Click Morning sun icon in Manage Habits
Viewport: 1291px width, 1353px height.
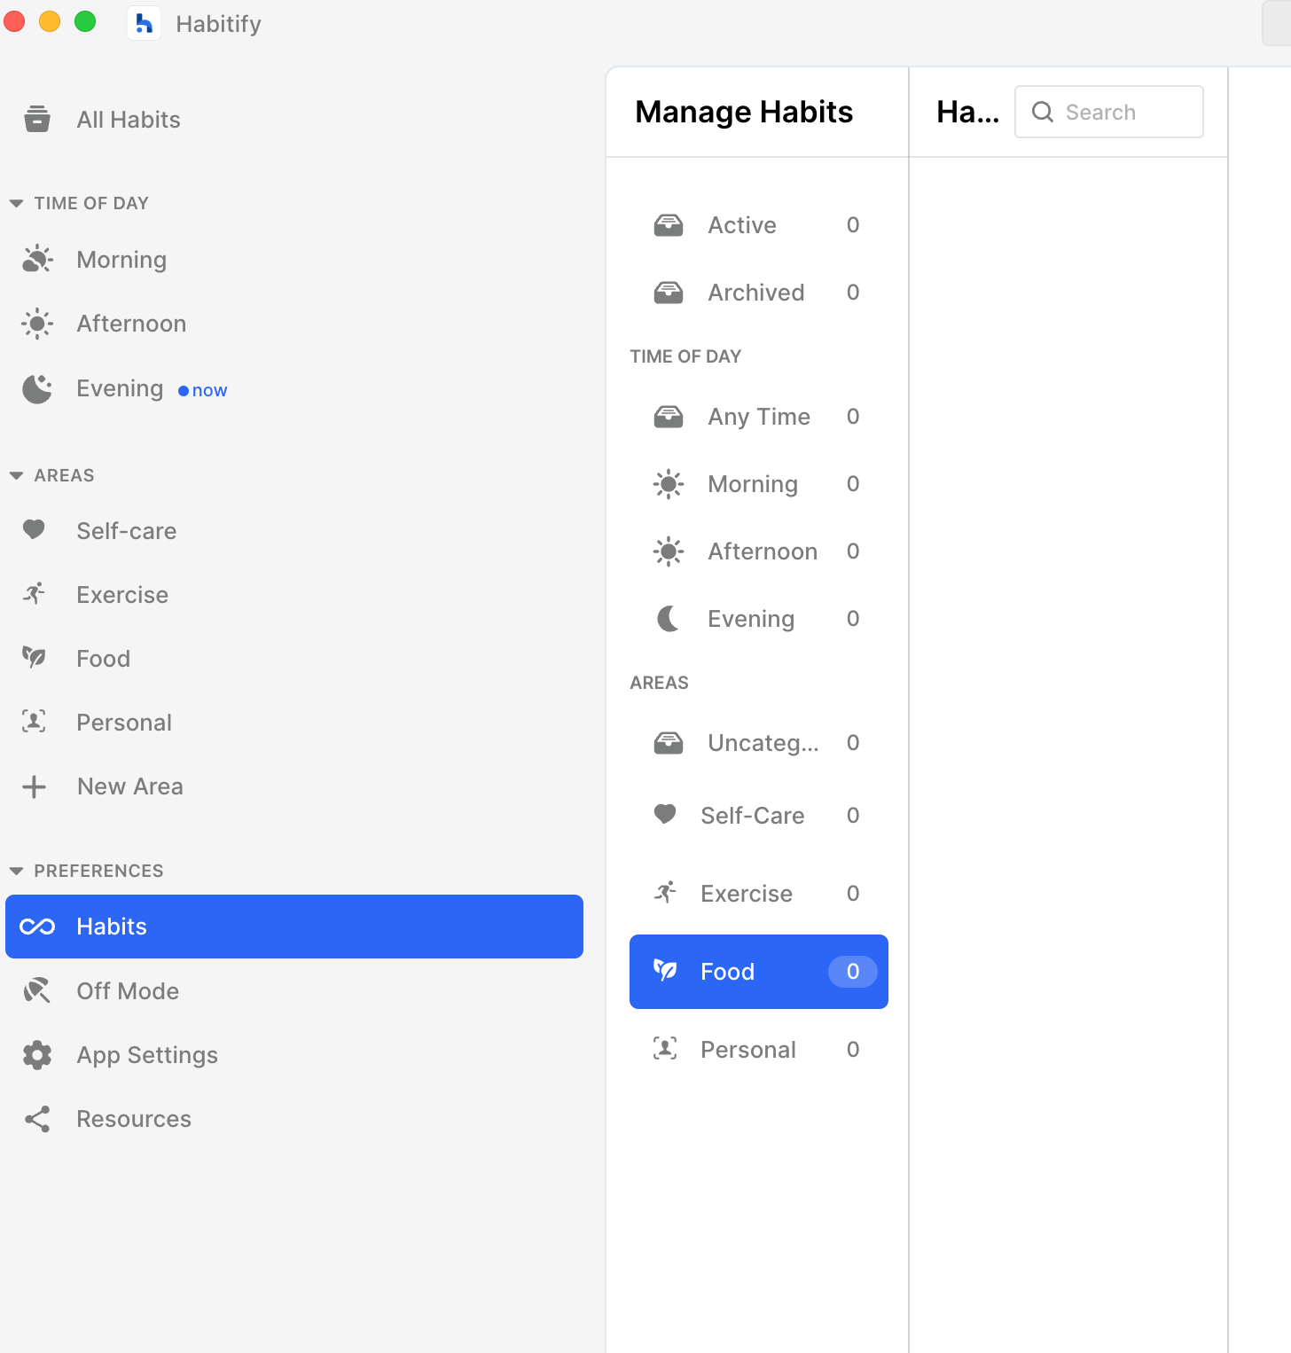[669, 484]
